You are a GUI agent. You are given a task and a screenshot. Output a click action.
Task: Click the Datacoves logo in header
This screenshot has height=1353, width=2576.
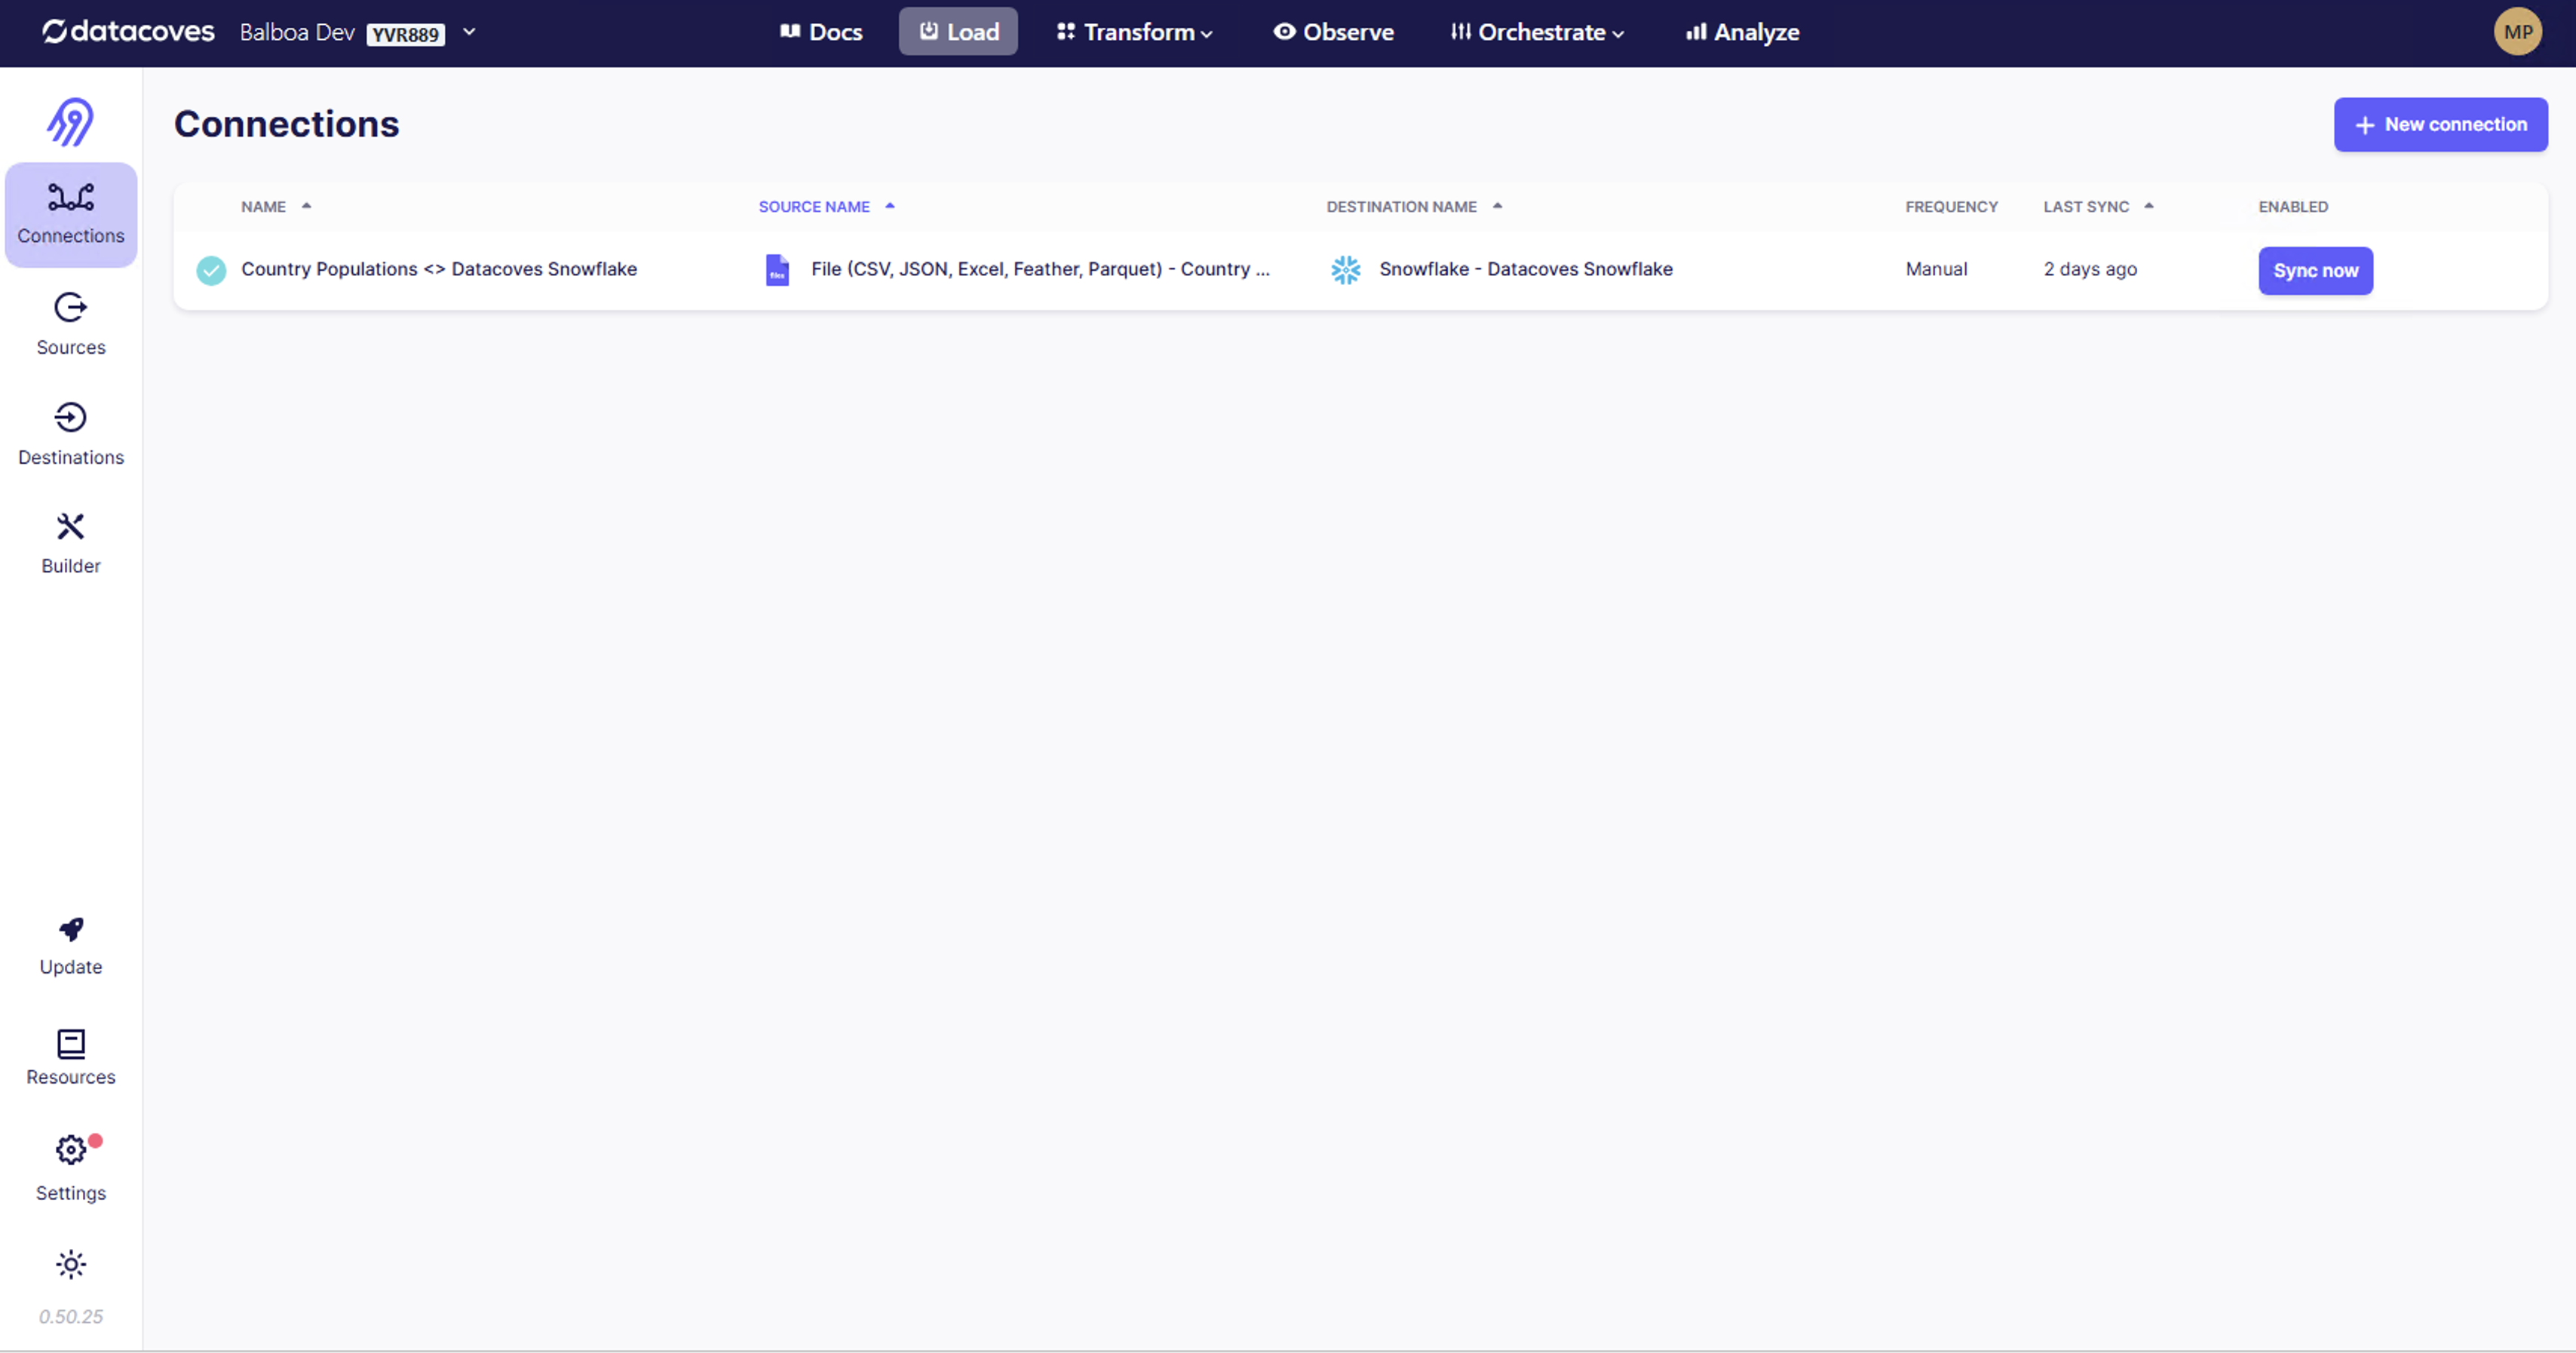[128, 32]
